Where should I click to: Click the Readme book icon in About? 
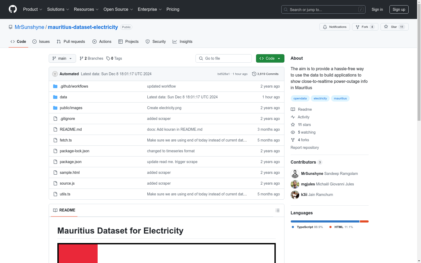[x=293, y=109]
